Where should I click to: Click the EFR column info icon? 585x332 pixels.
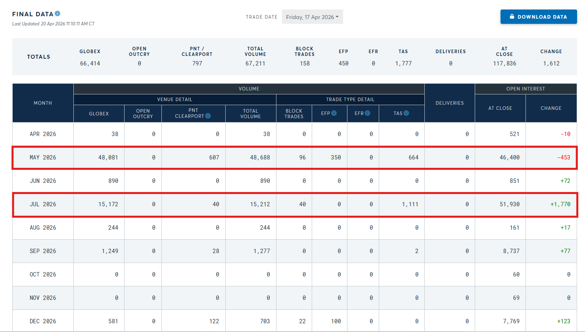[x=368, y=113]
